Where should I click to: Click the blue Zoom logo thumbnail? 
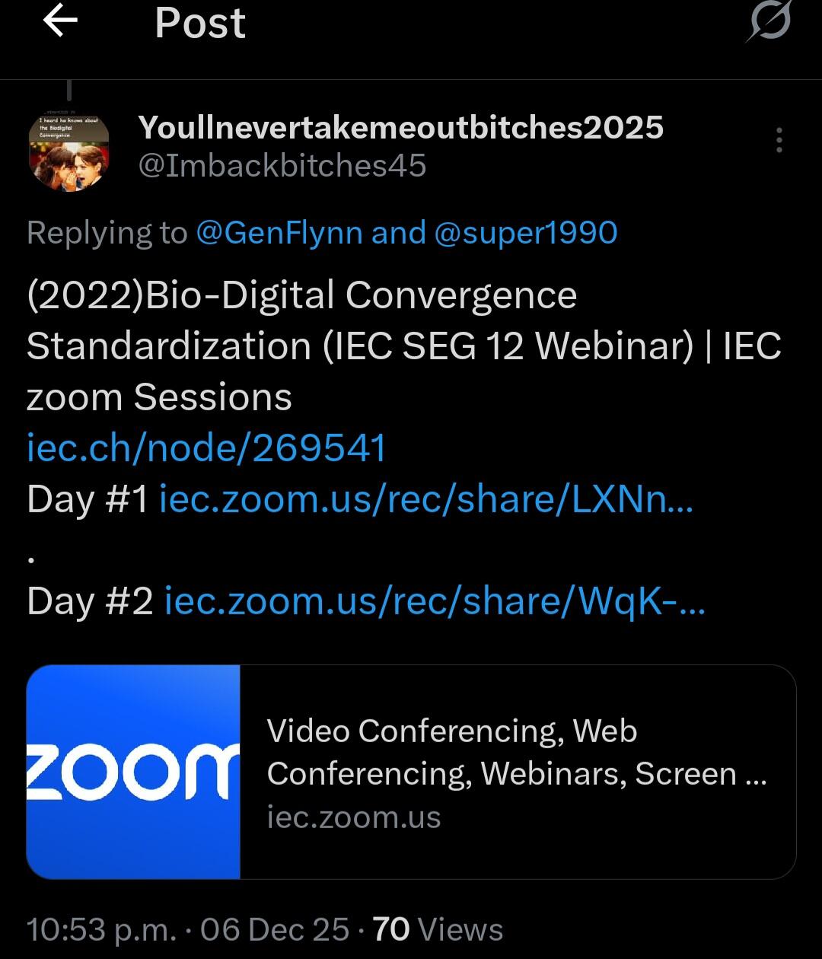point(133,772)
